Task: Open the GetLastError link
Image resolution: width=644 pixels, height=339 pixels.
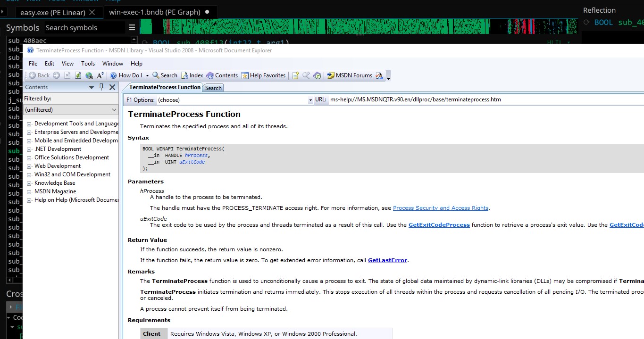Action: coord(388,260)
